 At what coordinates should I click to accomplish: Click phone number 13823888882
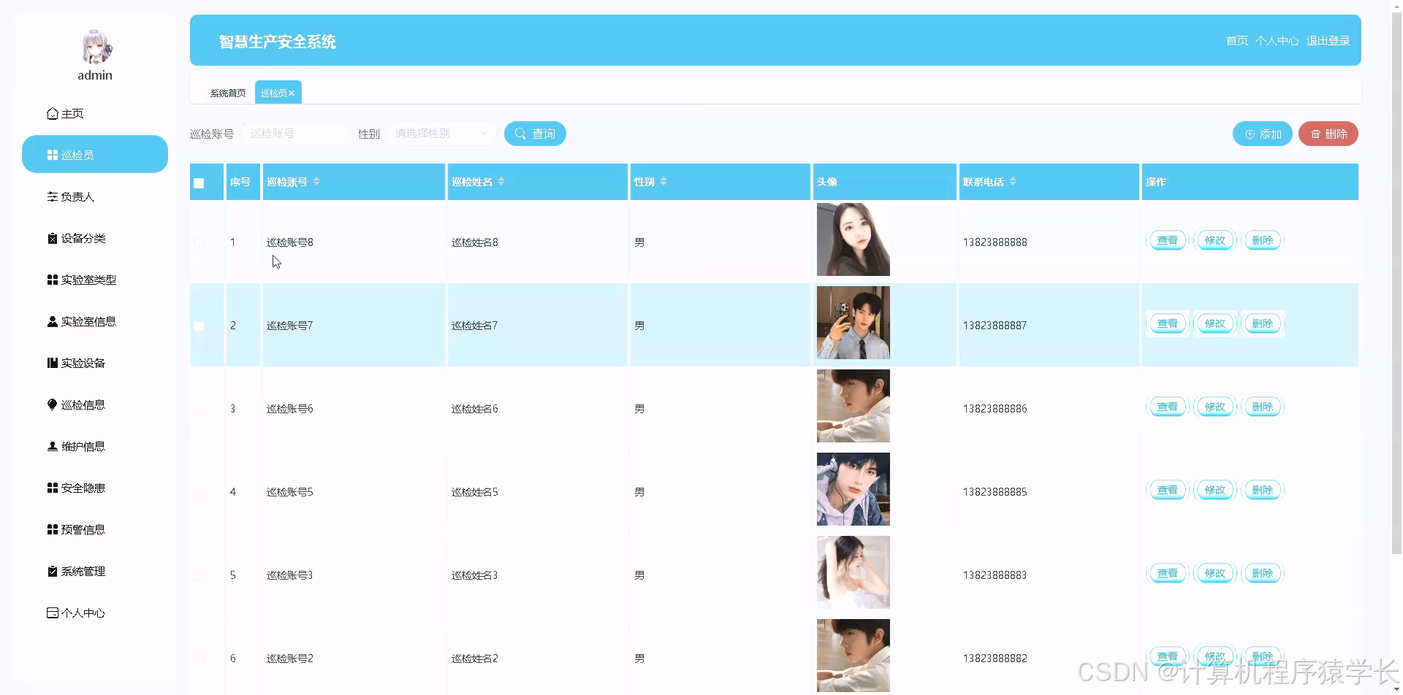pos(995,658)
